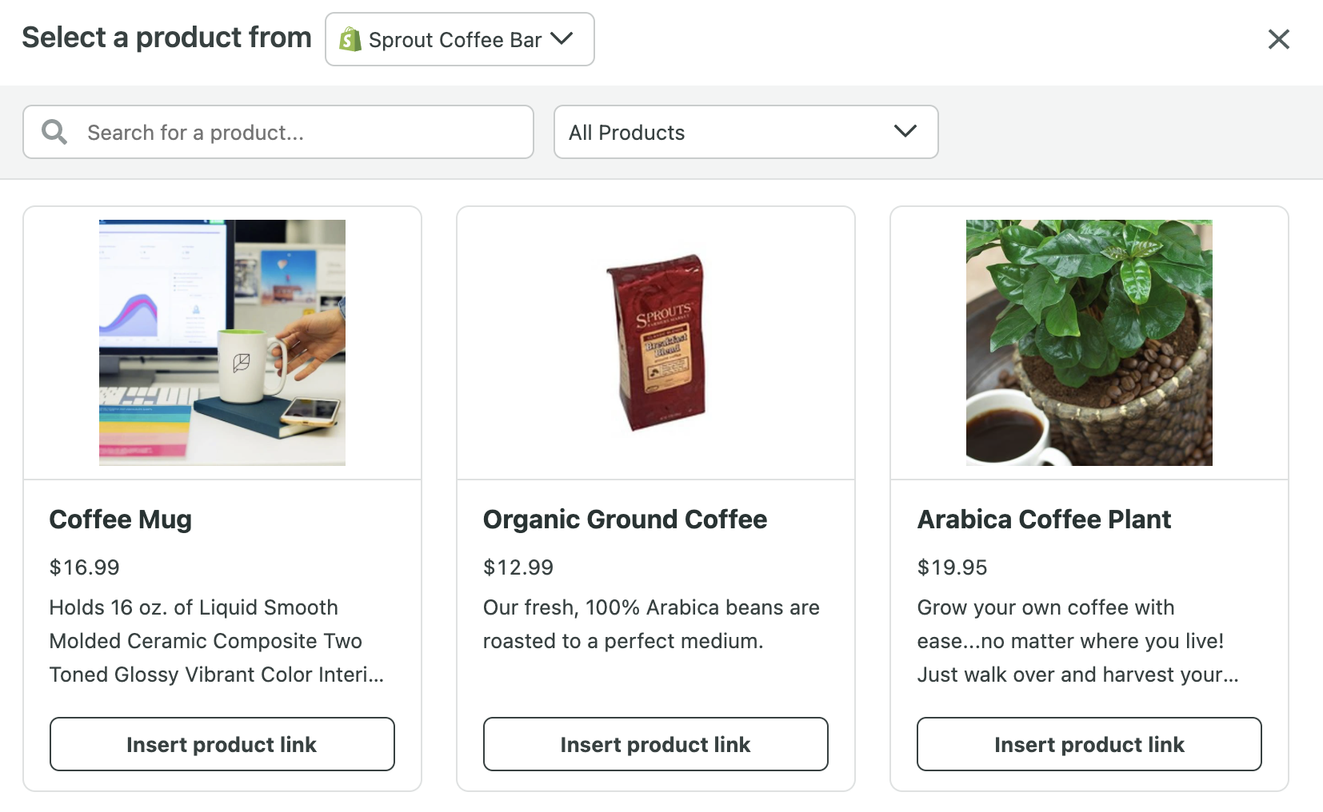Screen dimensions: 1323x812
Task: Click the $16.99 price label
Action: point(84,567)
